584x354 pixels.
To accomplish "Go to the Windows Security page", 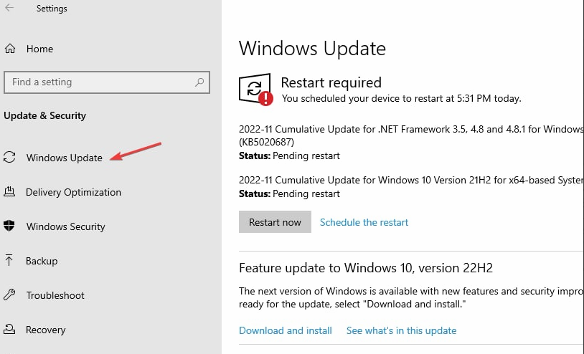I will [66, 226].
